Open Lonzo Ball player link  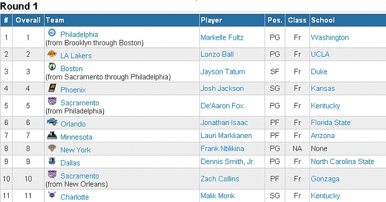point(217,54)
